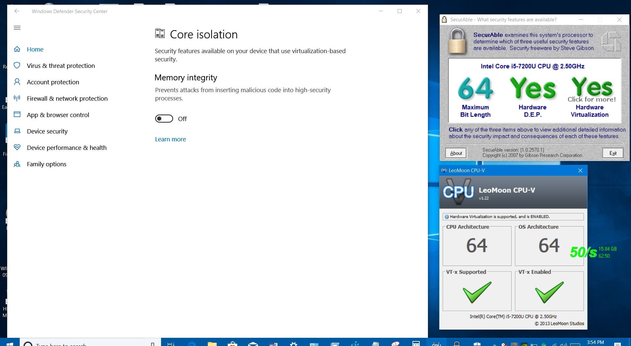Click the taskbar search box
Screen dimensions: 631x346
[90, 343]
